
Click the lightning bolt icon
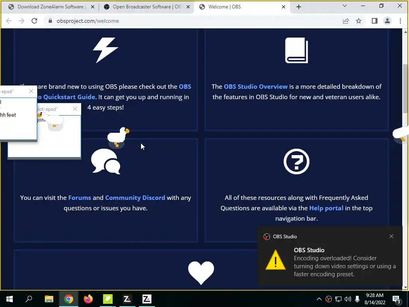tap(105, 50)
